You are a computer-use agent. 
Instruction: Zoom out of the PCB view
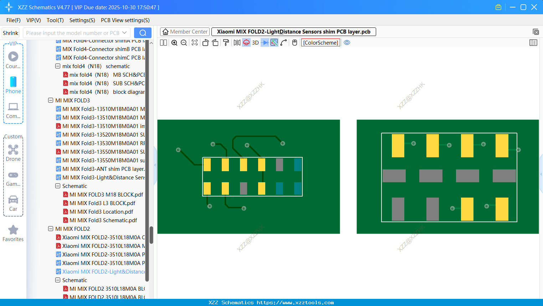click(184, 43)
